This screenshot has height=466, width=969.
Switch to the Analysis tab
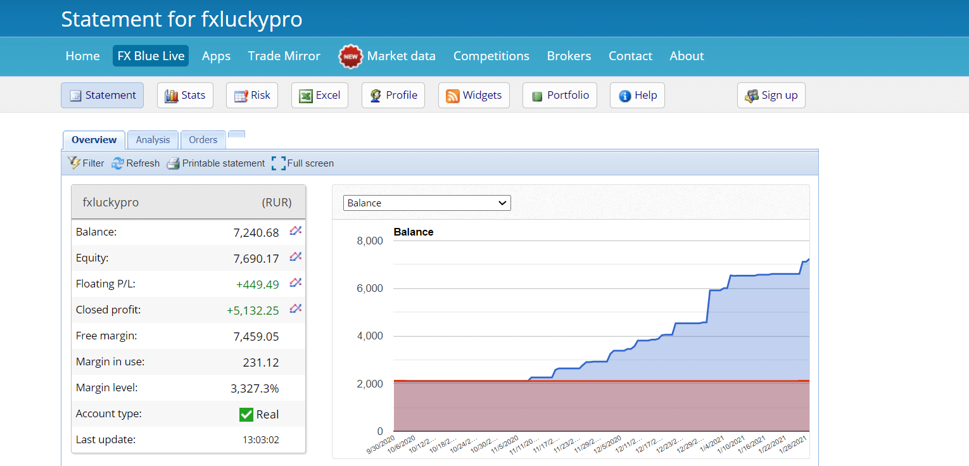(x=153, y=140)
